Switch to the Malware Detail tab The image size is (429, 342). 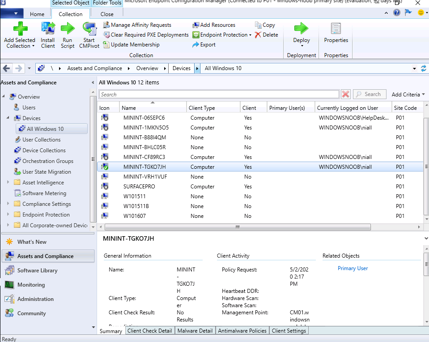(x=195, y=331)
